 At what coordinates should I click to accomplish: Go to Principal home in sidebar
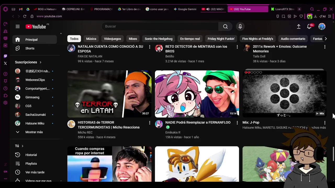pos(35,40)
